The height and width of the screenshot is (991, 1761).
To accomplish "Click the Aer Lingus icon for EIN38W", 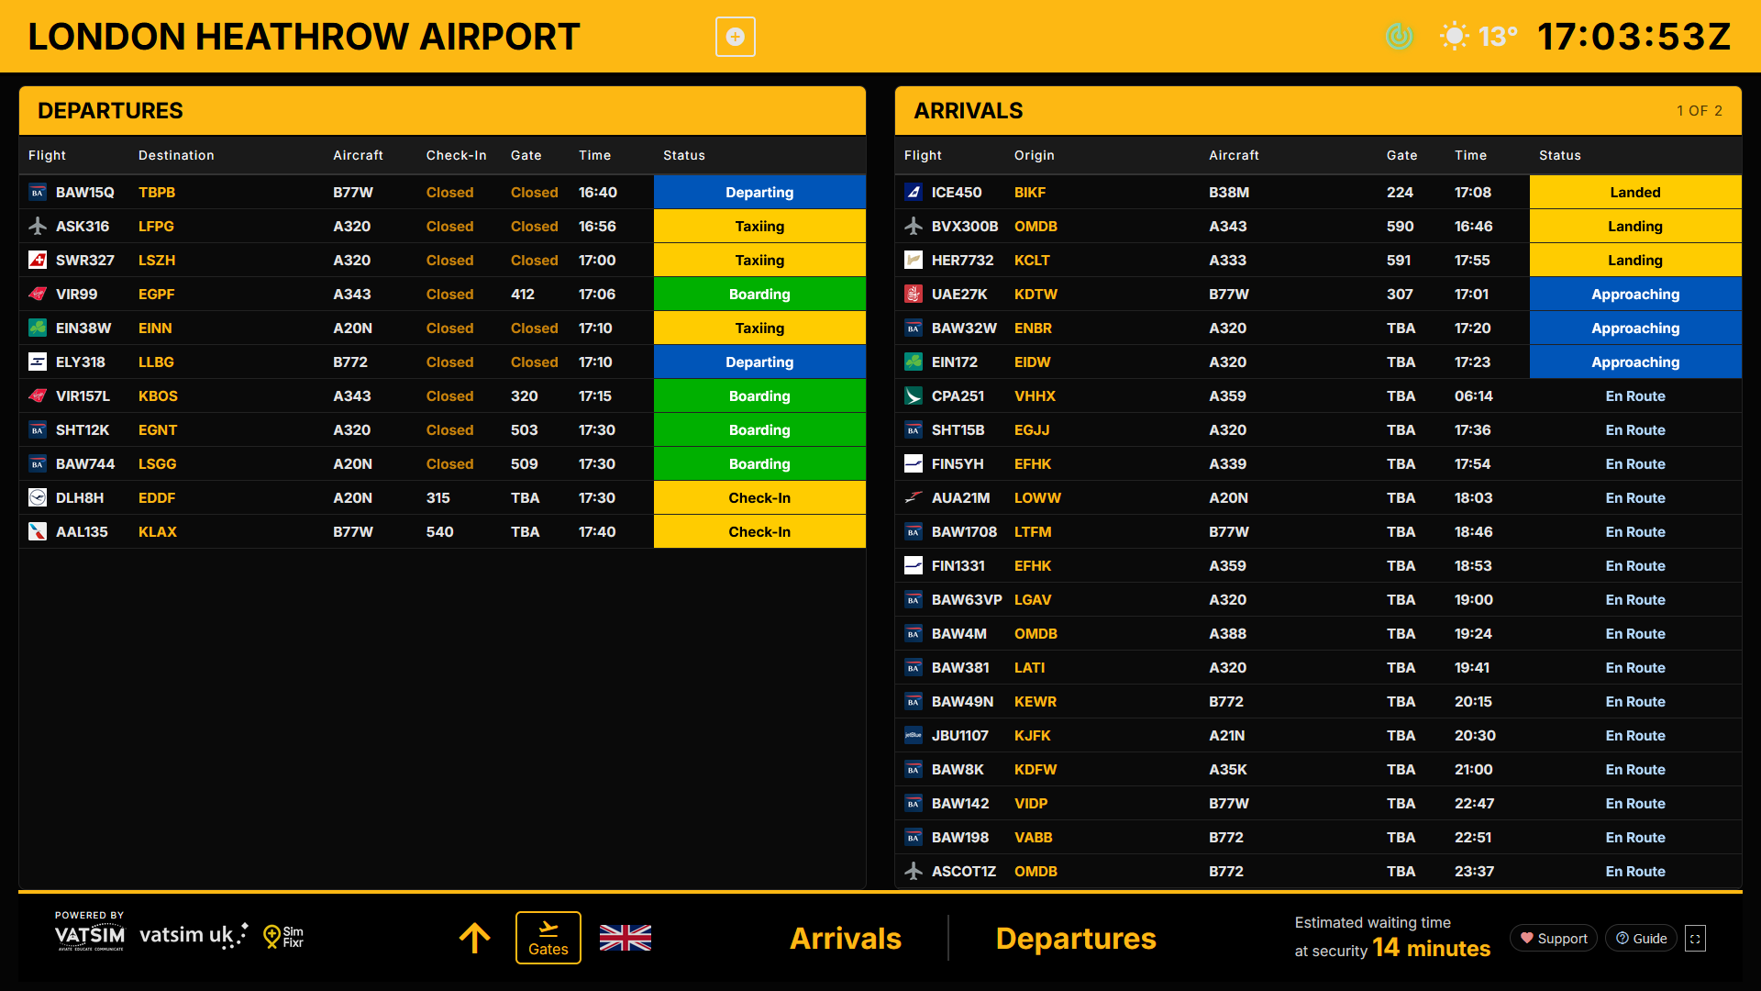I will pyautogui.click(x=38, y=328).
